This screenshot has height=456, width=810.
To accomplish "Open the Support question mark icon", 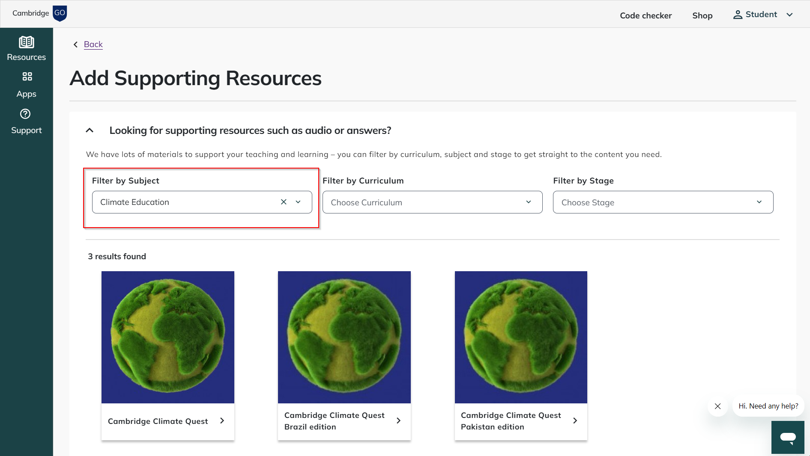I will click(x=25, y=114).
